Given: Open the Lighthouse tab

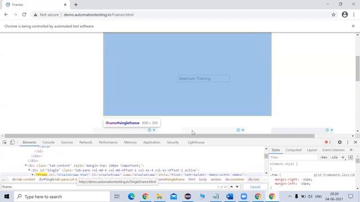Looking at the screenshot, I should tap(196, 142).
